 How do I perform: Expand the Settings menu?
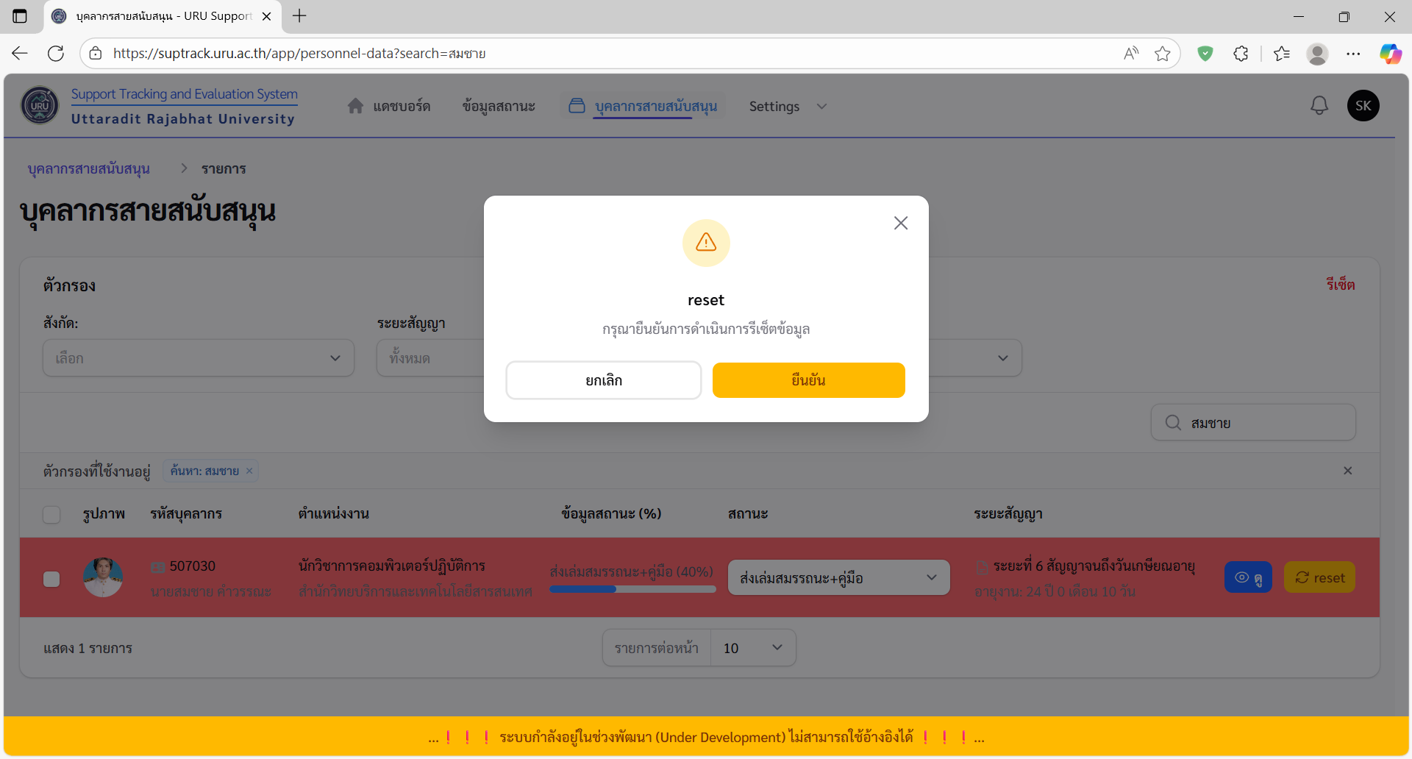(787, 106)
